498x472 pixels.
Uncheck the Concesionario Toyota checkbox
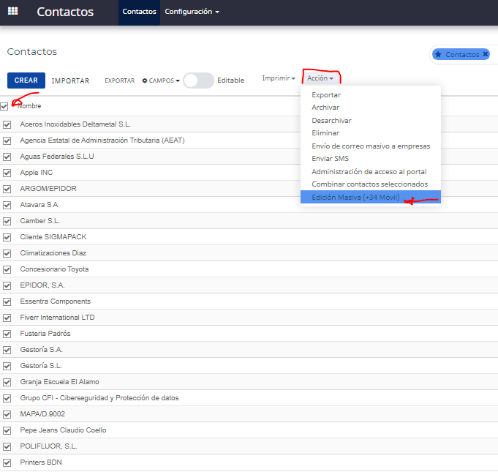point(7,269)
